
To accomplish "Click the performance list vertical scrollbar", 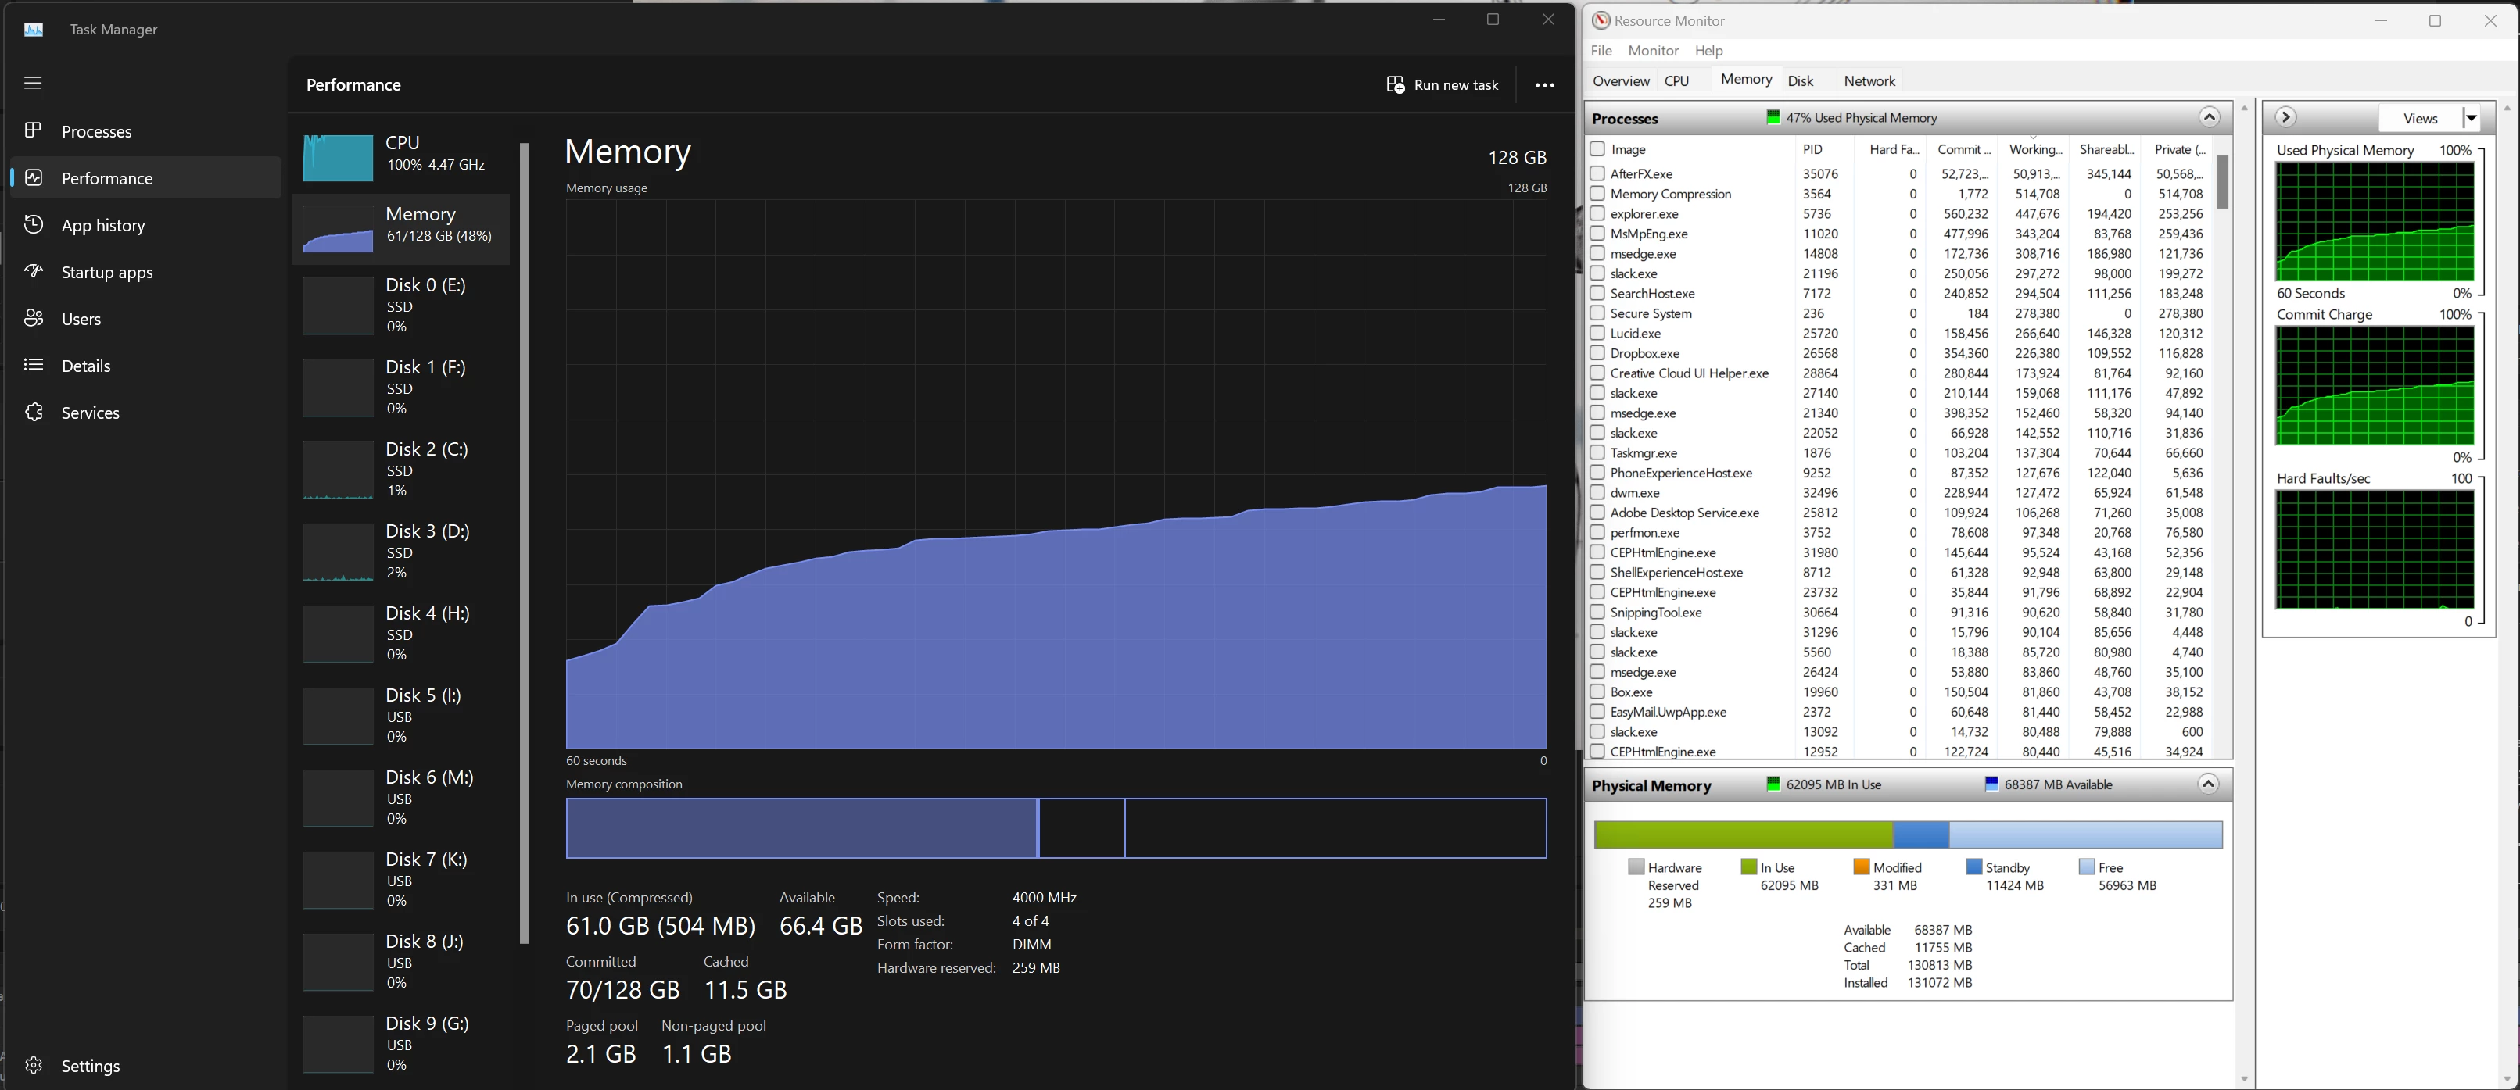I will (x=525, y=542).
